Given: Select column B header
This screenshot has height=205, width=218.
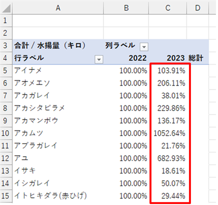Looking at the screenshot, I should (126, 8).
